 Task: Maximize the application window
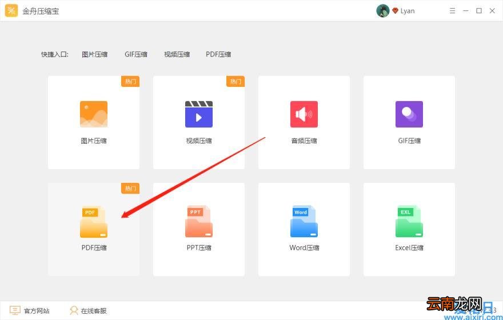479,11
